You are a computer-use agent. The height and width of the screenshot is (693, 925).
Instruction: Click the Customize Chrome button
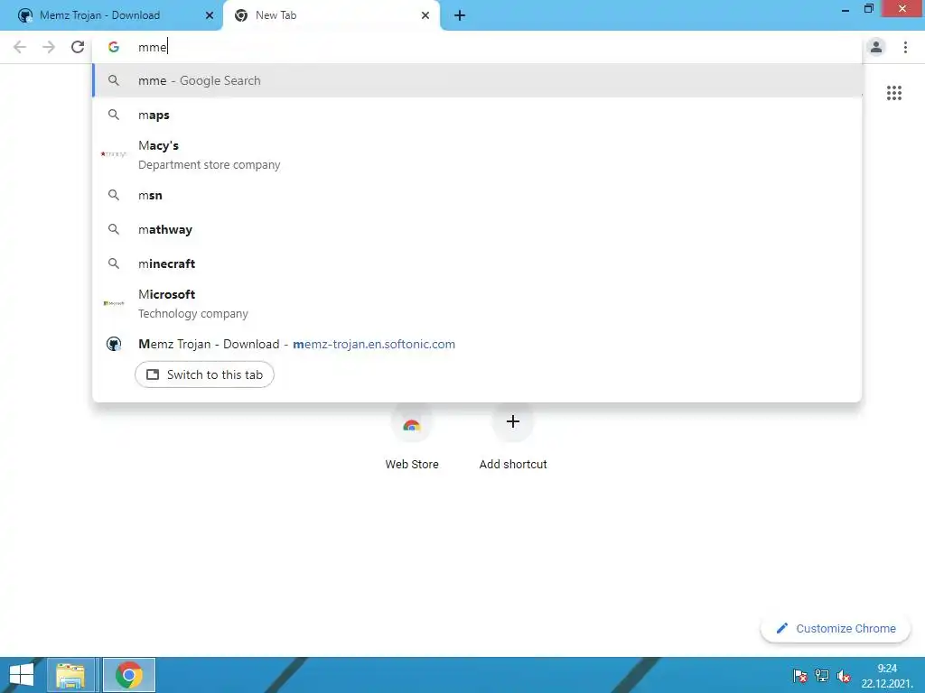(x=836, y=629)
